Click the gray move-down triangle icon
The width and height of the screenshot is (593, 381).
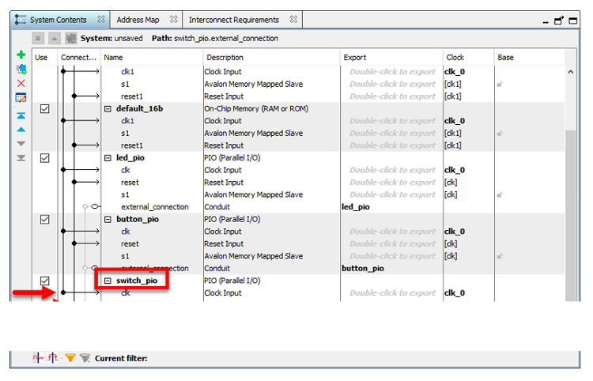(21, 144)
